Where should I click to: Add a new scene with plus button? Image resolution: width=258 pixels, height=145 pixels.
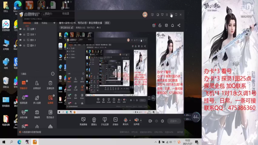click(x=54, y=23)
